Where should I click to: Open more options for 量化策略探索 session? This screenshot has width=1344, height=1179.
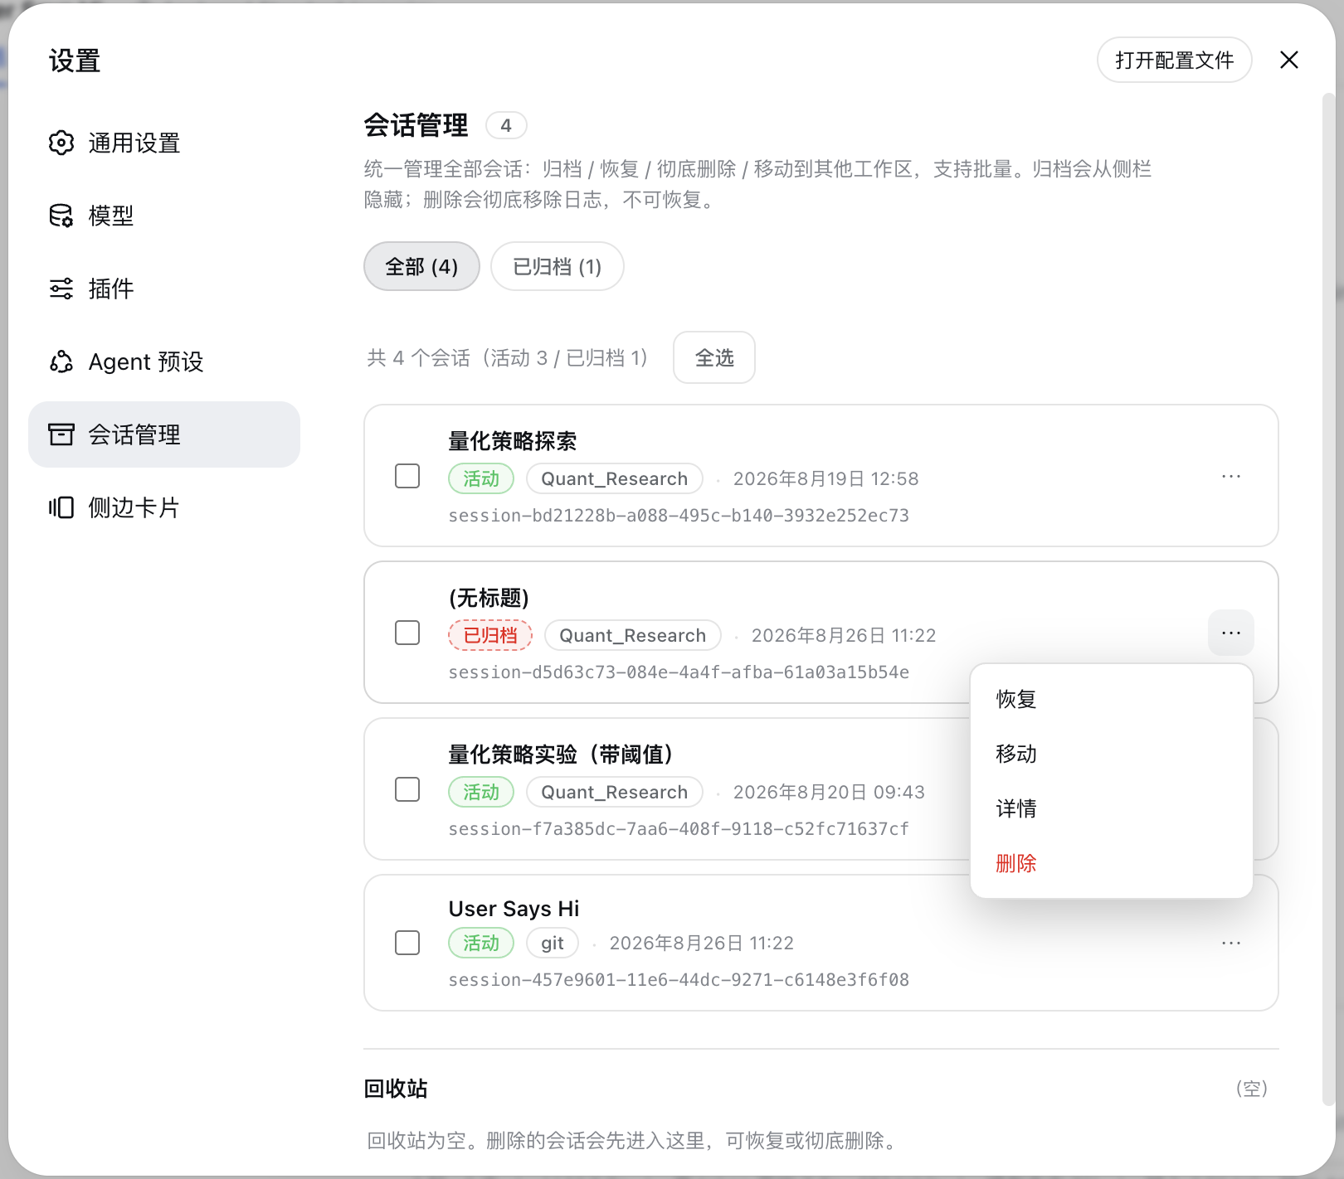1231,477
